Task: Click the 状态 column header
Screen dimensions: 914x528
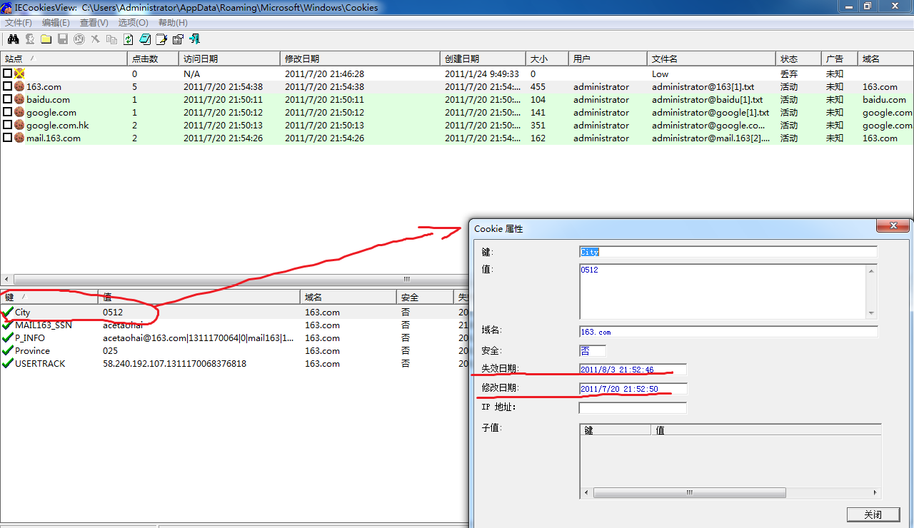Action: coord(798,59)
